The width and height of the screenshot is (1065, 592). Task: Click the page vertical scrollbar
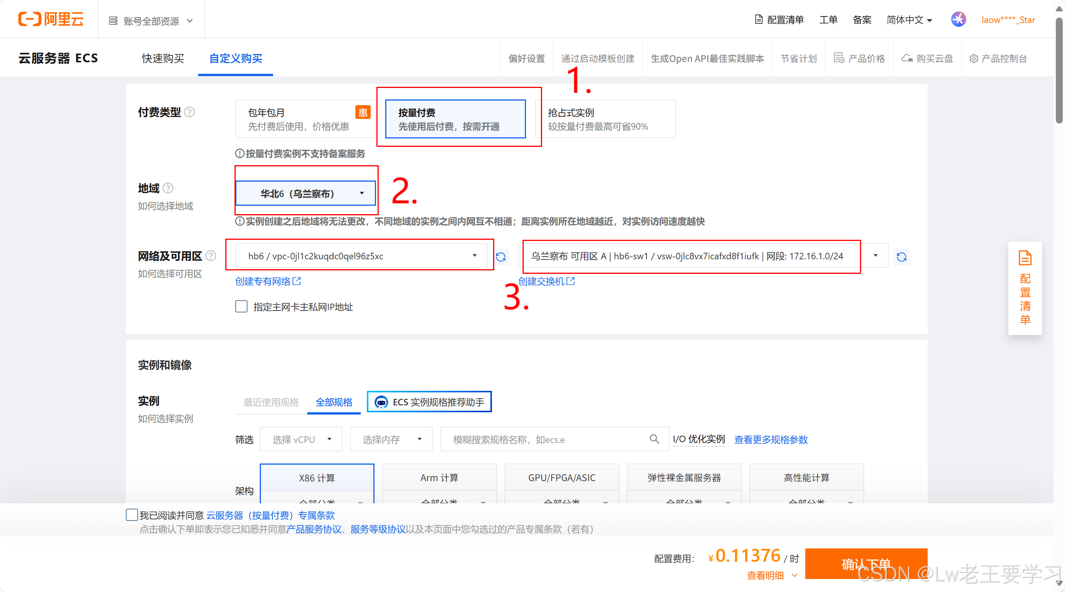(x=1059, y=70)
